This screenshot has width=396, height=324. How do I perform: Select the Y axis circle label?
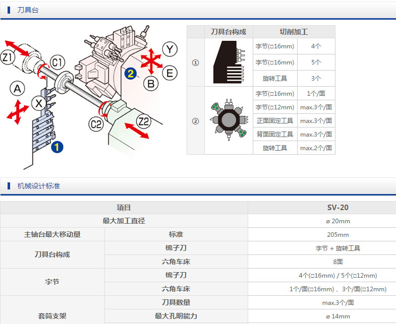(x=171, y=49)
